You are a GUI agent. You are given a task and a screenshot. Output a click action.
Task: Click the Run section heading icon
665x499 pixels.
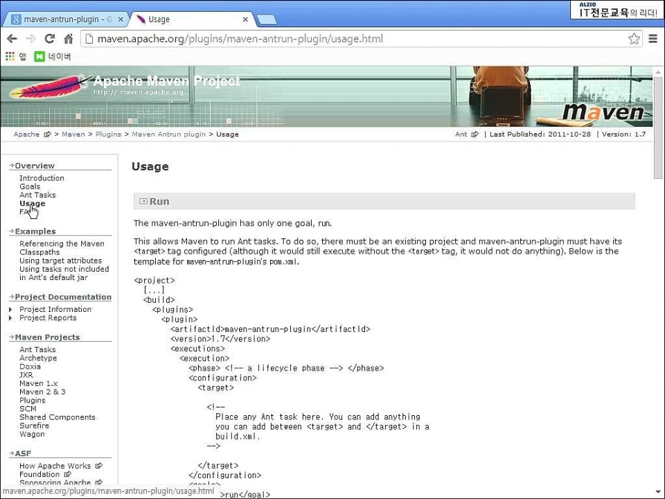143,201
